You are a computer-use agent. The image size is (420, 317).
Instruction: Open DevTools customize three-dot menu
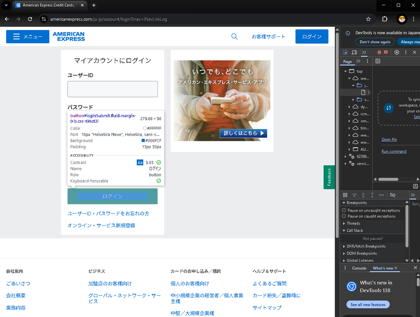tap(406, 52)
